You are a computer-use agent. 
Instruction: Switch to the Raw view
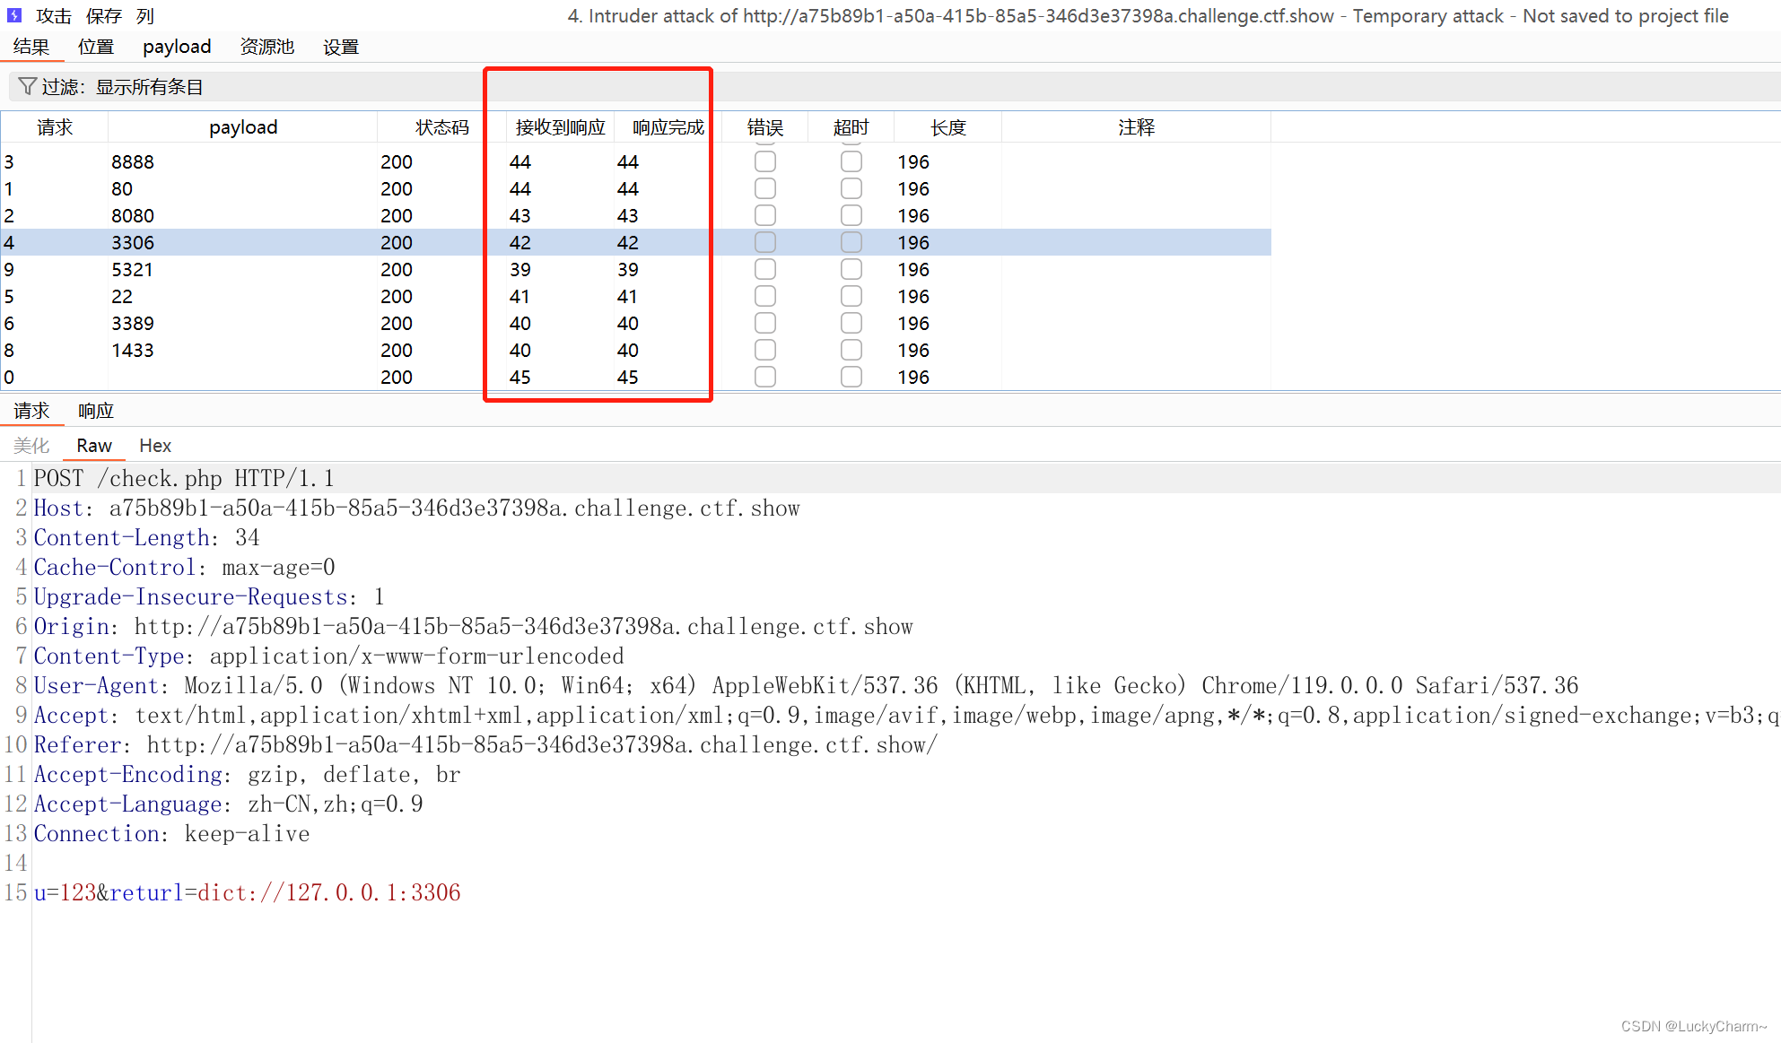(94, 446)
